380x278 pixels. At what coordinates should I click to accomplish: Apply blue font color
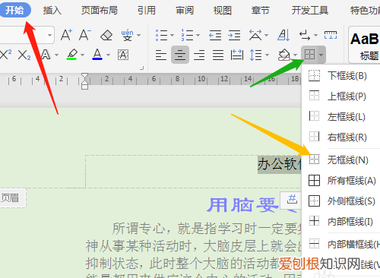tap(97, 55)
